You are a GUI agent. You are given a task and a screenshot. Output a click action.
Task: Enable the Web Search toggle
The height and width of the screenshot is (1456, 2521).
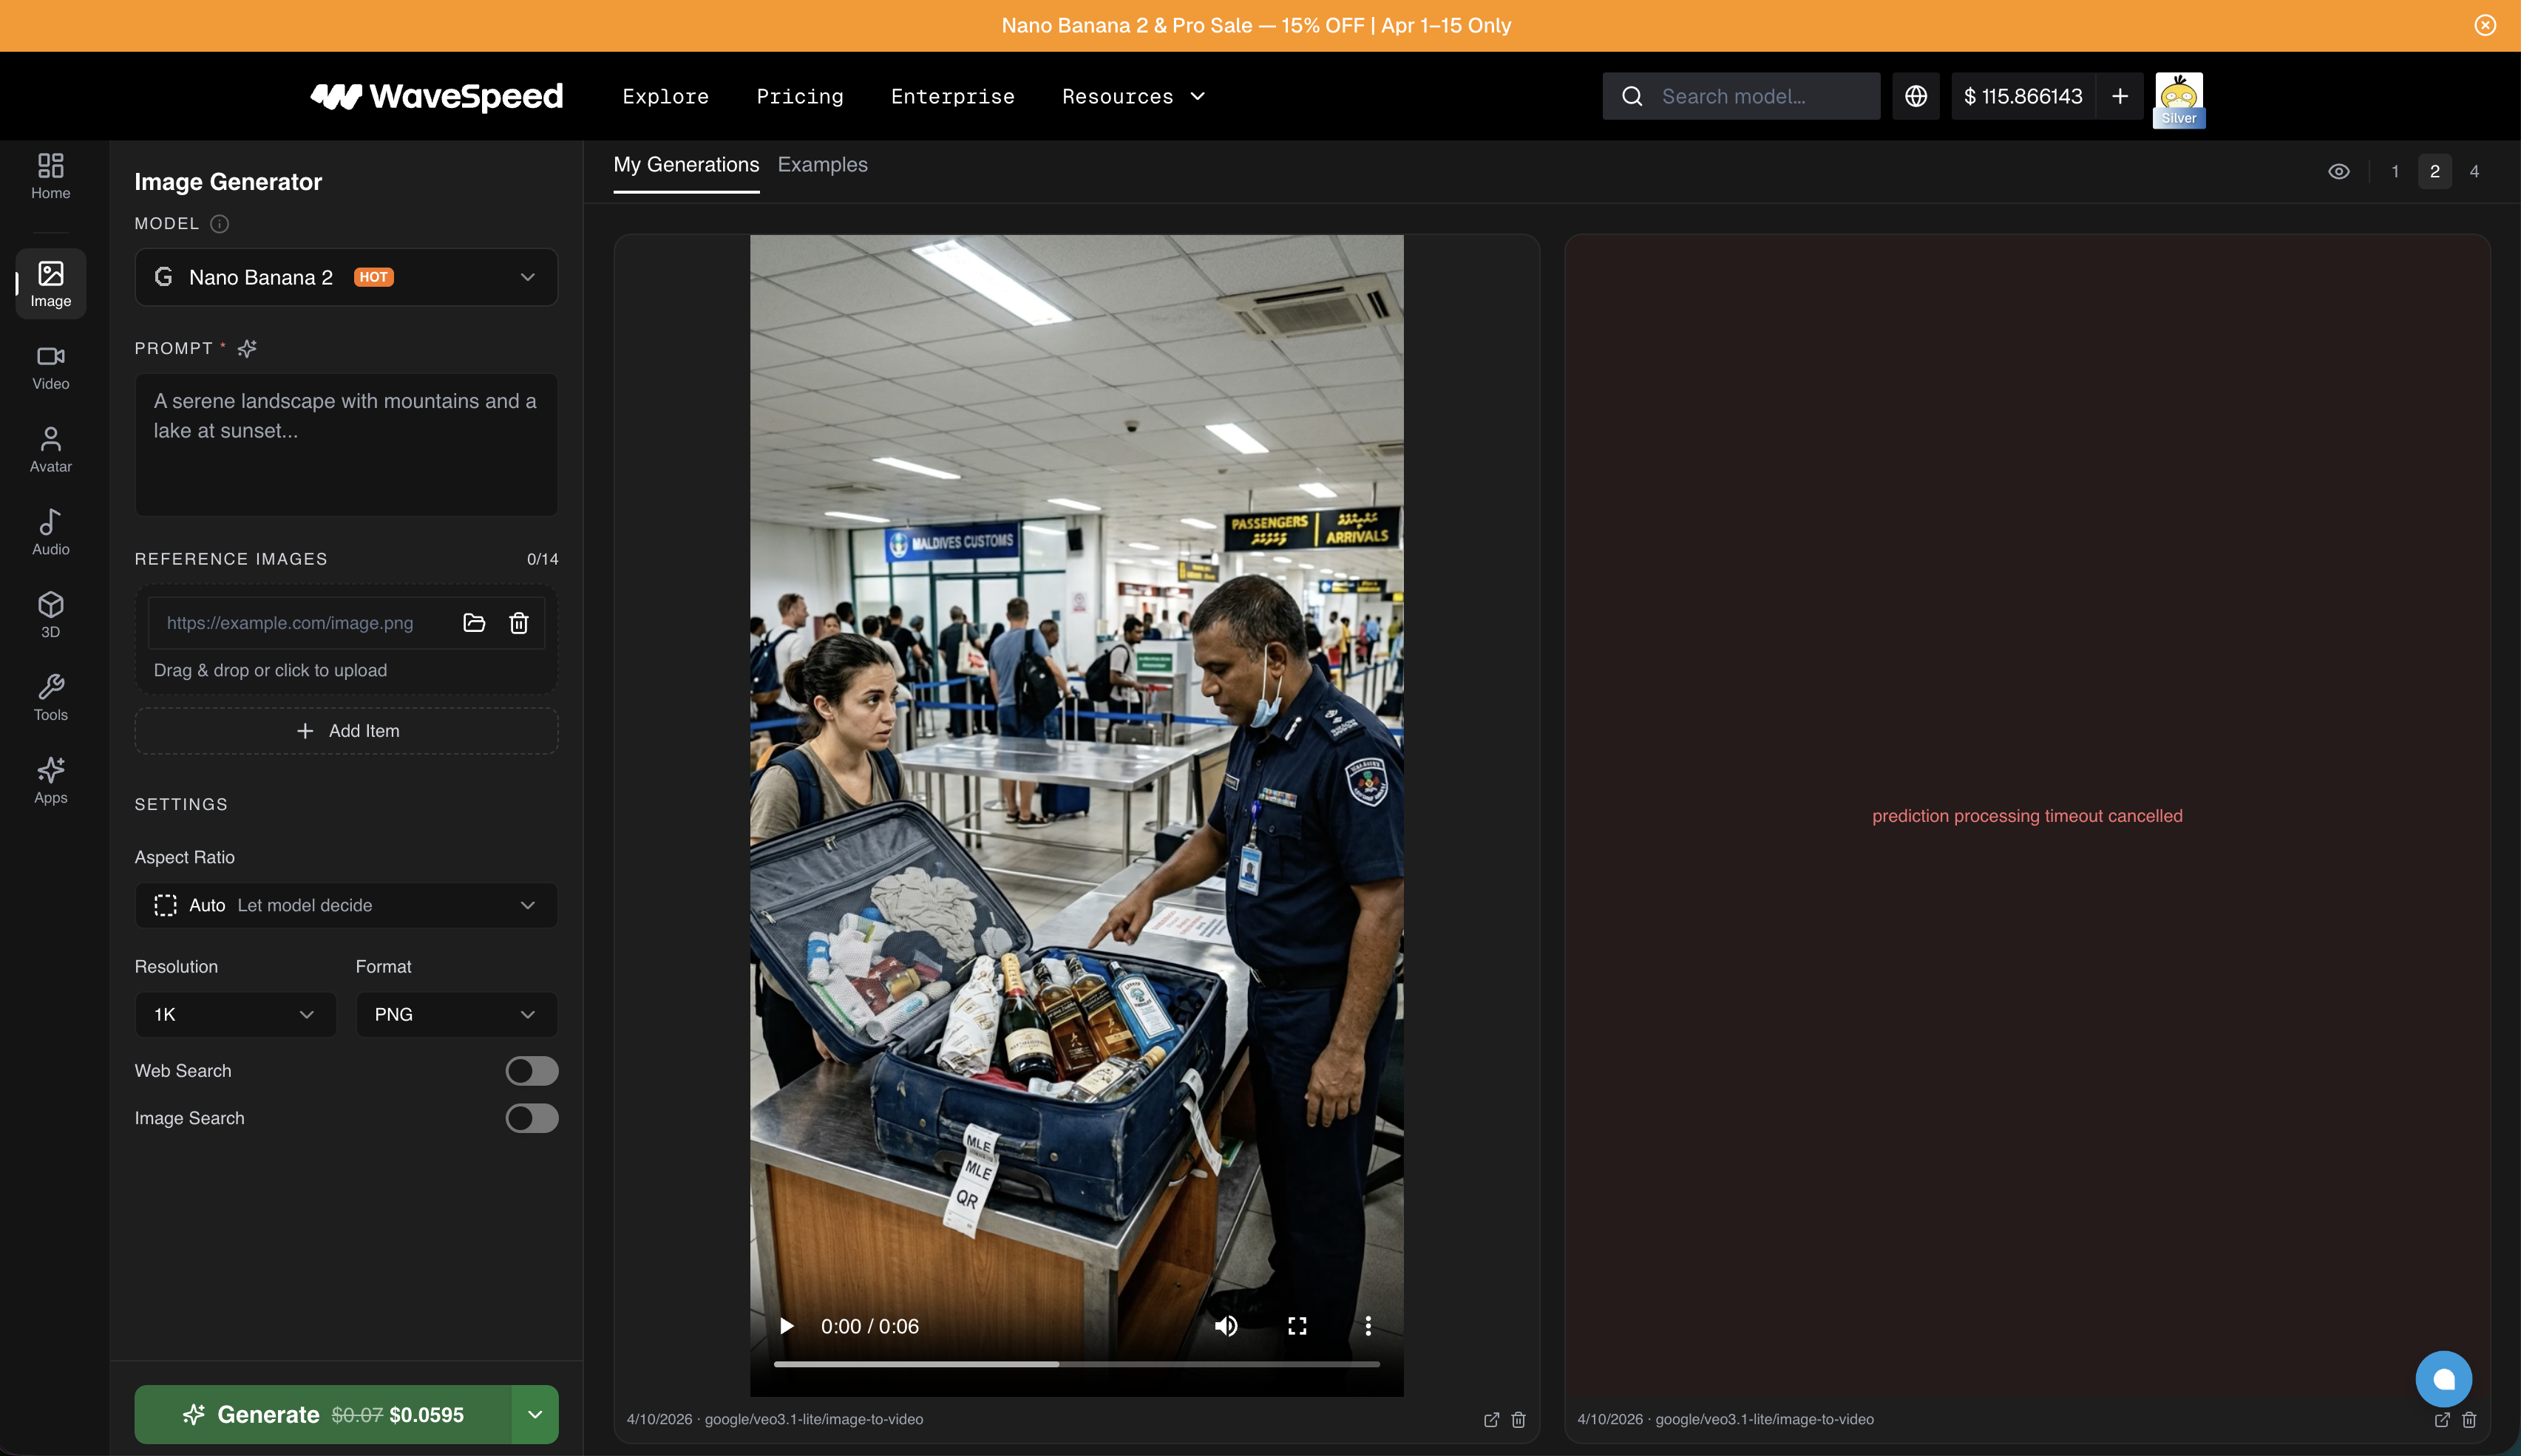531,1070
